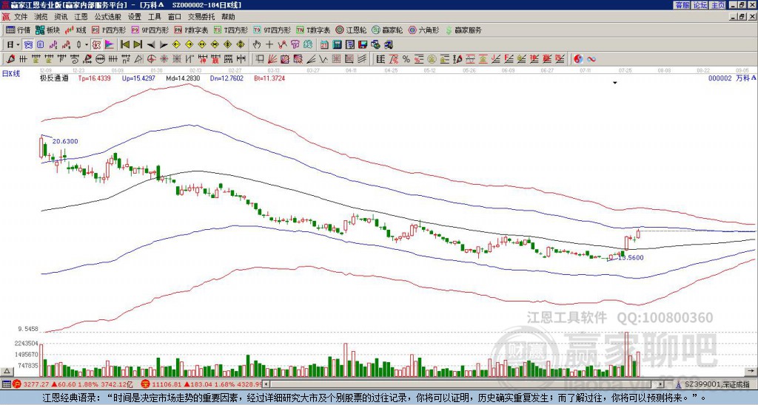Open the 浏览 menu
Viewport: 758px width, 405px height.
[41, 17]
